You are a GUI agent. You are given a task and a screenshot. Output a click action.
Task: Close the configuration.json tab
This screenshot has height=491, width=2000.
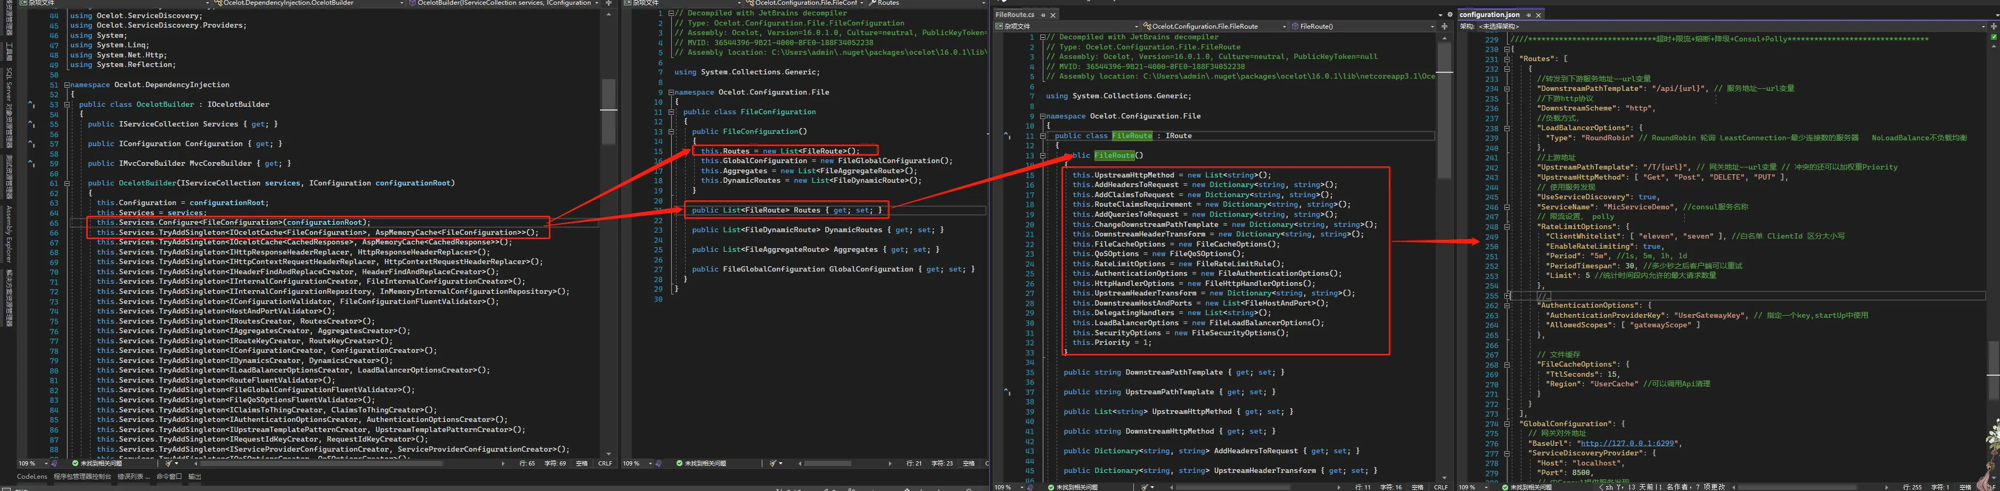tap(1538, 15)
